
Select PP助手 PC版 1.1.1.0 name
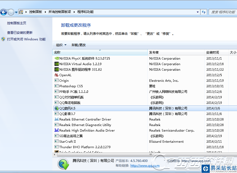pyautogui.click(x=74, y=92)
